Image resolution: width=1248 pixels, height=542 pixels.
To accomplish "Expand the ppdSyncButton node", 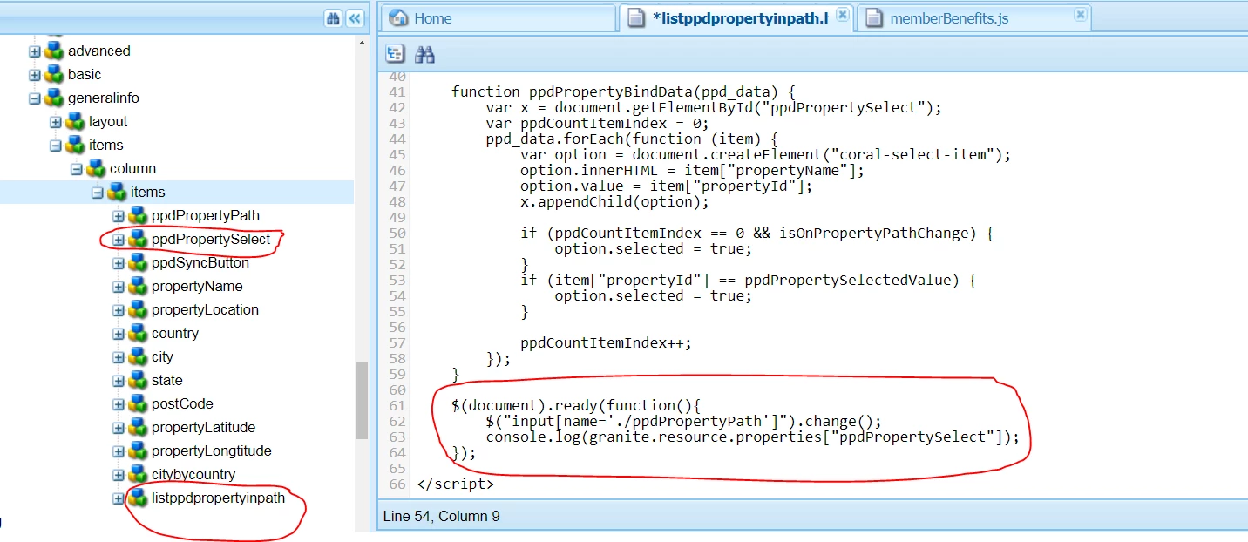I will coord(119,263).
